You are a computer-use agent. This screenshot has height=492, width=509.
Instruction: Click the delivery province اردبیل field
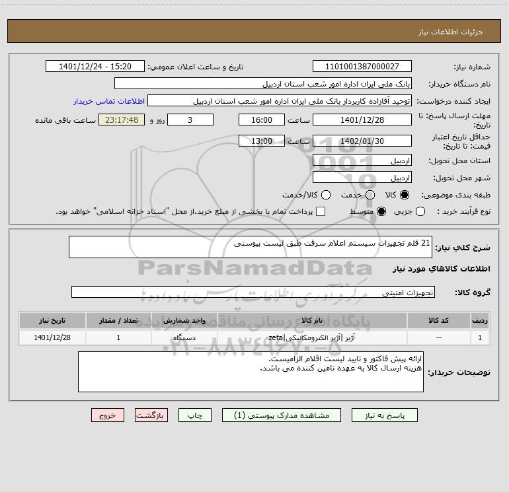click(362, 160)
